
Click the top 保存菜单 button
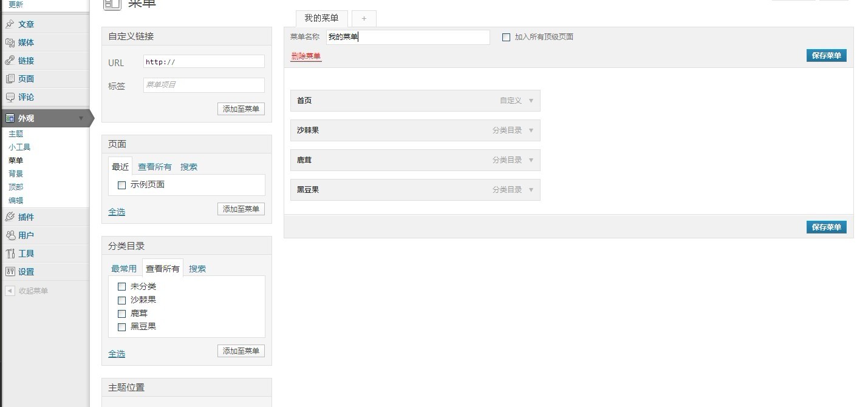826,55
